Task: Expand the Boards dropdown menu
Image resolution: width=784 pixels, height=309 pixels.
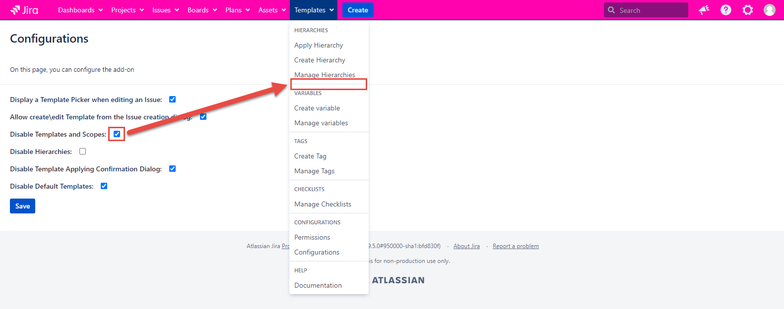Action: click(202, 10)
